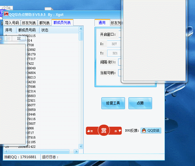Click the 修复工具 button
This screenshot has width=195, height=166.
[x=113, y=103]
